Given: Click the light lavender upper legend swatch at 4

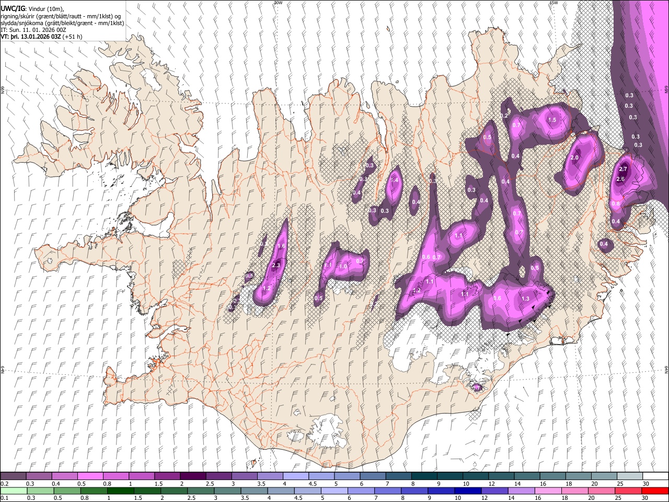Looking at the screenshot, I should point(295,476).
